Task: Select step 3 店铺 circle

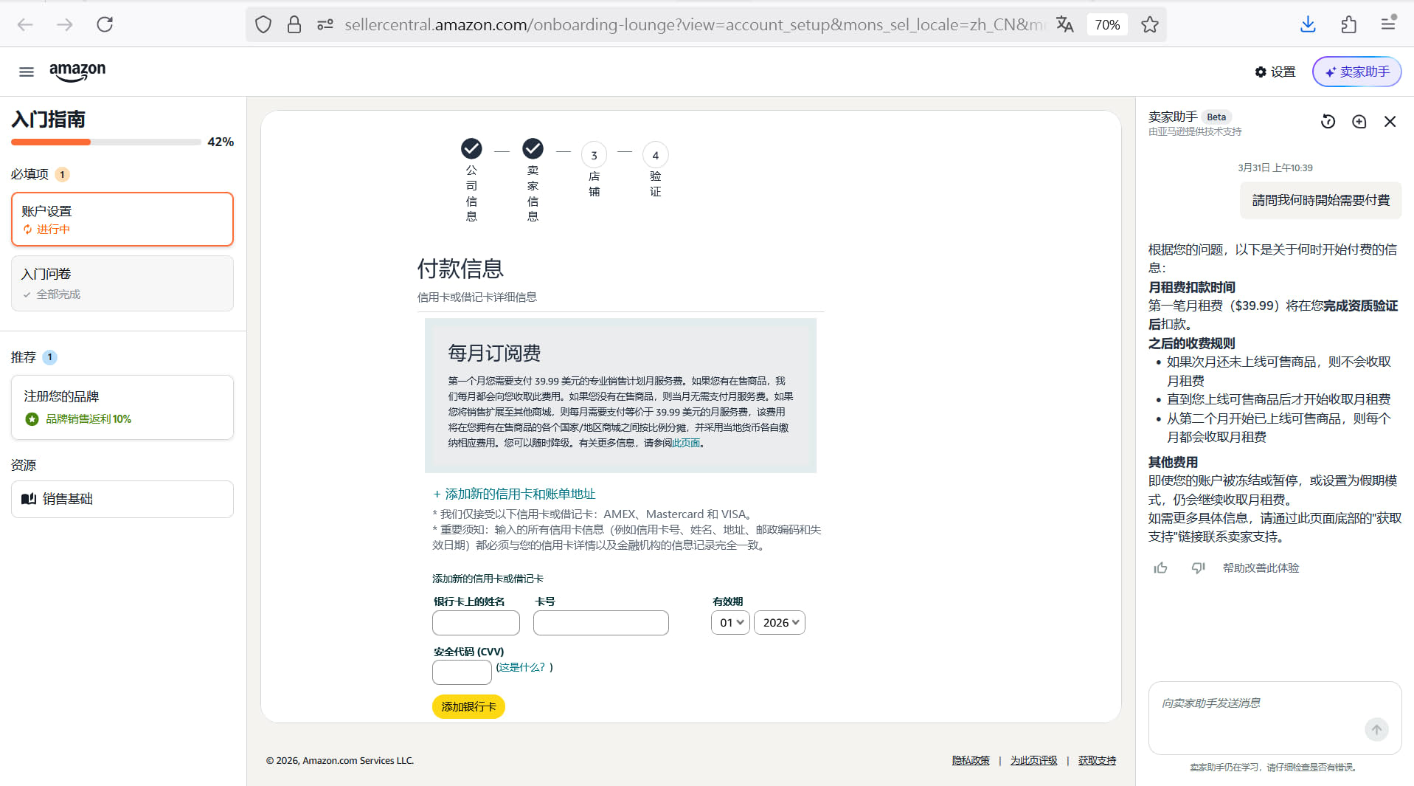Action: coord(594,155)
